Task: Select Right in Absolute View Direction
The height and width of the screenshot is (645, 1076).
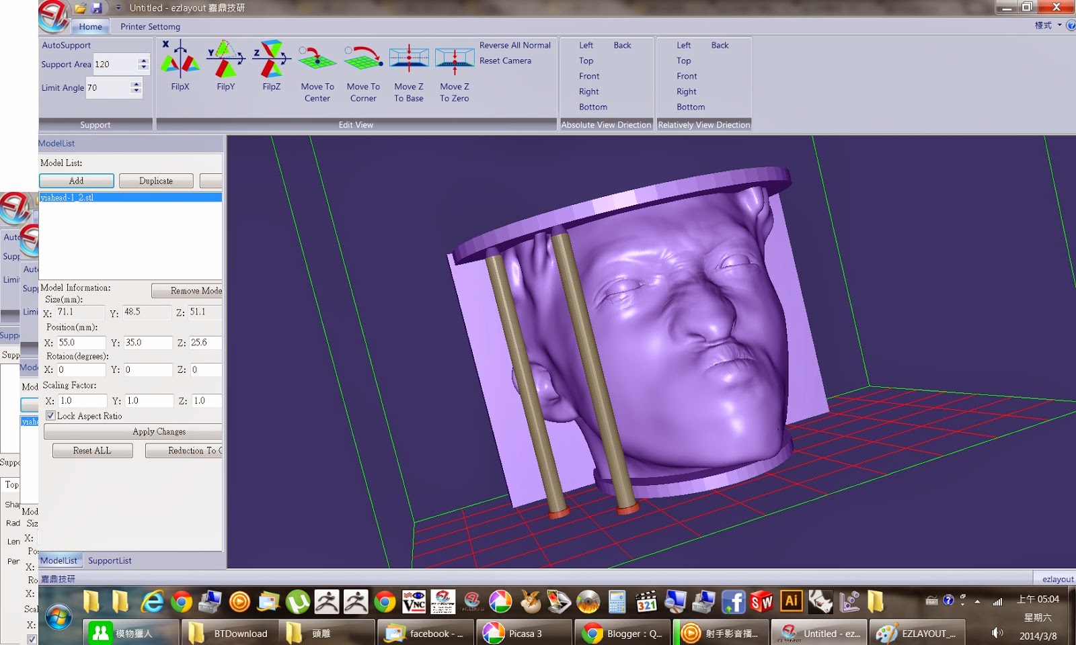Action: (x=589, y=91)
